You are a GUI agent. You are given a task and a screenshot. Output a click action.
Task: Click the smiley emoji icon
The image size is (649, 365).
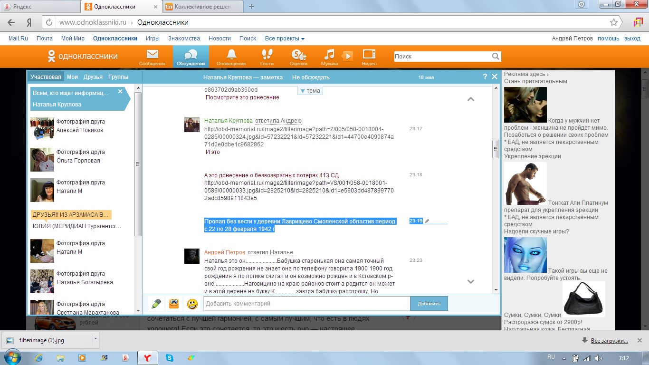tap(192, 303)
